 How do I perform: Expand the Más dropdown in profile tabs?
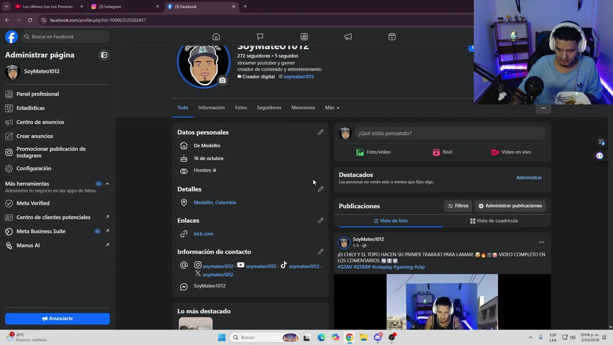(332, 108)
